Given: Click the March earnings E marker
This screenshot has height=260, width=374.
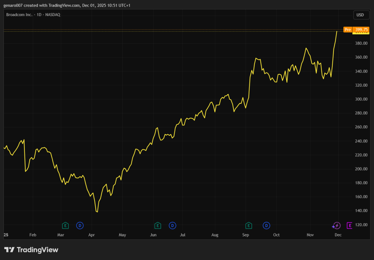Looking at the screenshot, I should click(65, 225).
